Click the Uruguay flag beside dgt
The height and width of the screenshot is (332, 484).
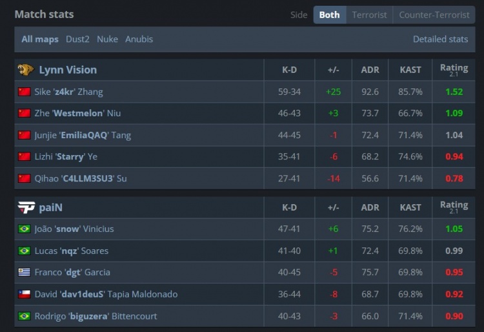click(x=25, y=273)
